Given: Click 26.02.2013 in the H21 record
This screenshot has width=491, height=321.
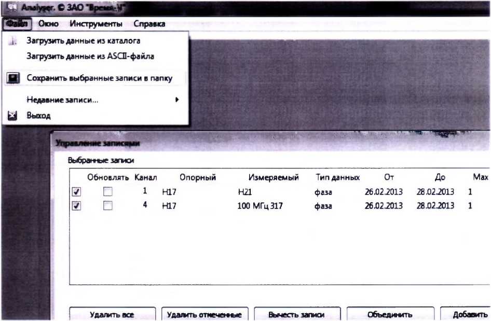Looking at the screenshot, I should [x=384, y=191].
